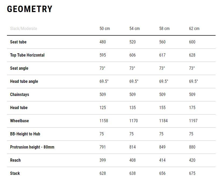Select the Stack row label
The height and width of the screenshot is (185, 222).
[x=15, y=173]
